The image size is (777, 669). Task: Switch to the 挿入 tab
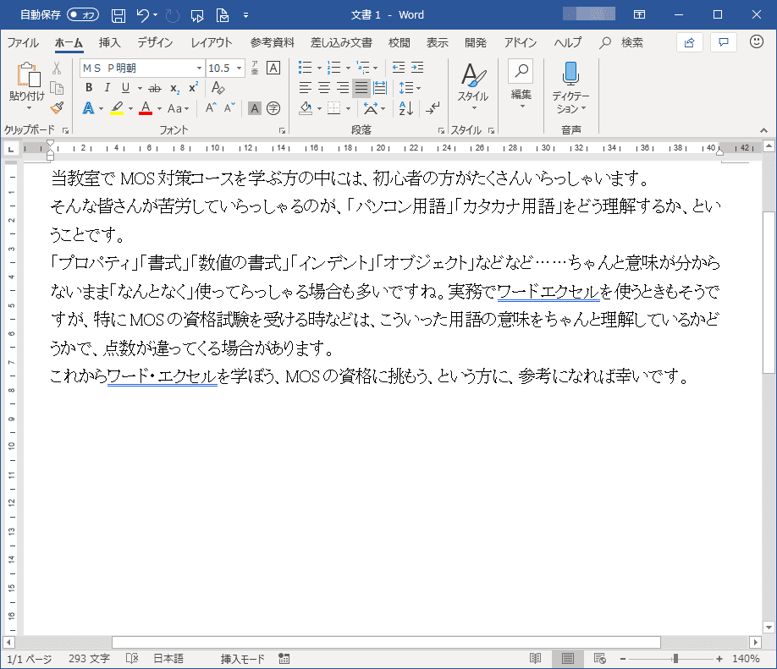109,42
